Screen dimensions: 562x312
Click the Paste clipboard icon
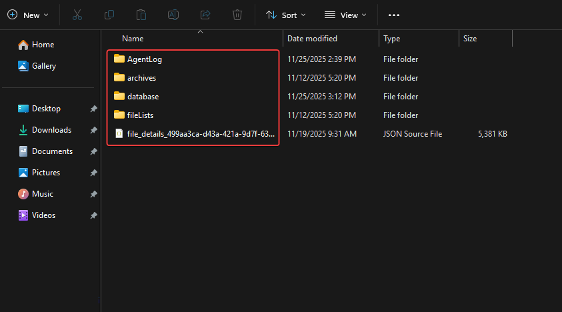point(141,15)
